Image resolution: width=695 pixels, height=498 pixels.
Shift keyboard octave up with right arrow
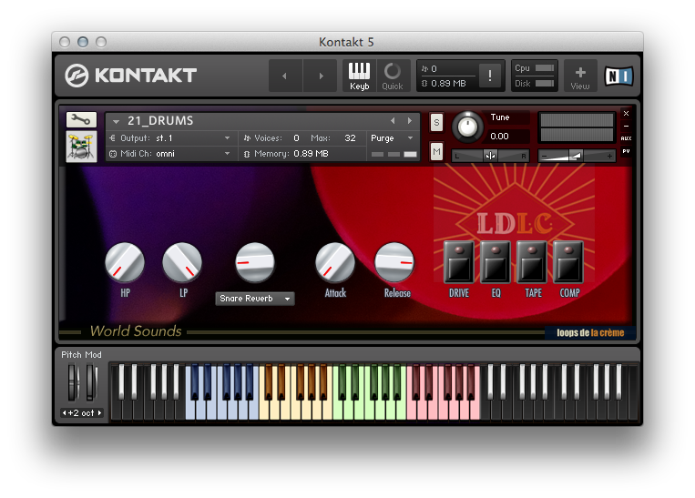tap(99, 413)
